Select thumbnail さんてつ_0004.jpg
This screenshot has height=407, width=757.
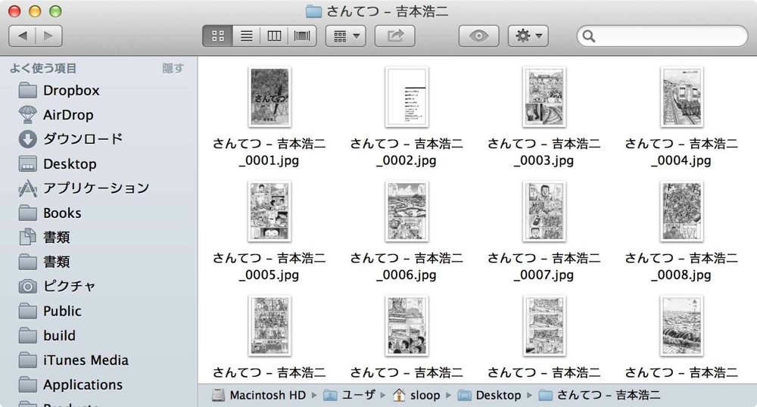pos(682,97)
